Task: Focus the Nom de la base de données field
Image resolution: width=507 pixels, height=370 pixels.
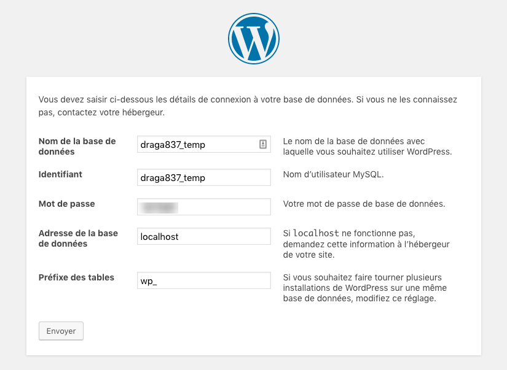Action: 203,144
